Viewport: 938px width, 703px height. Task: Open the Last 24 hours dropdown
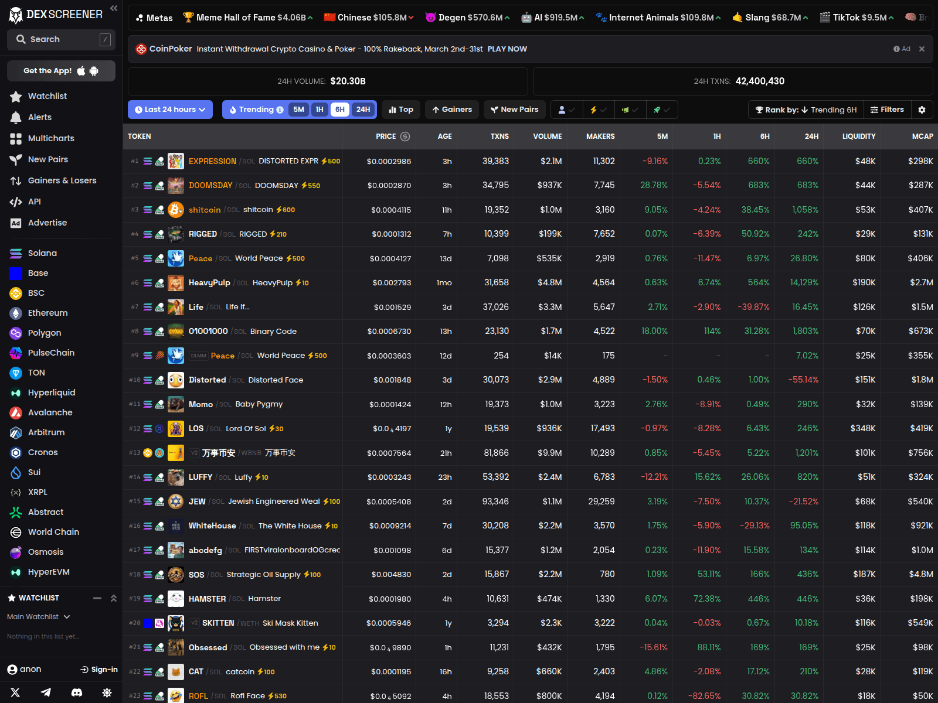pos(170,110)
